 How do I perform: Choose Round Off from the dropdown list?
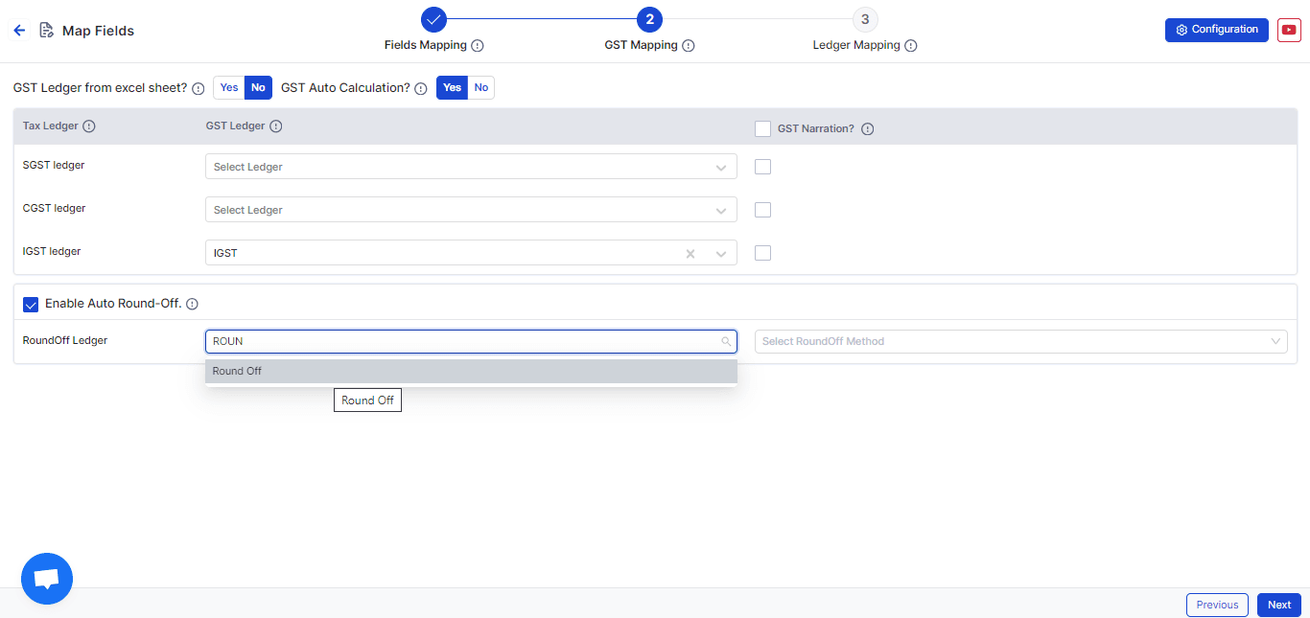point(471,371)
